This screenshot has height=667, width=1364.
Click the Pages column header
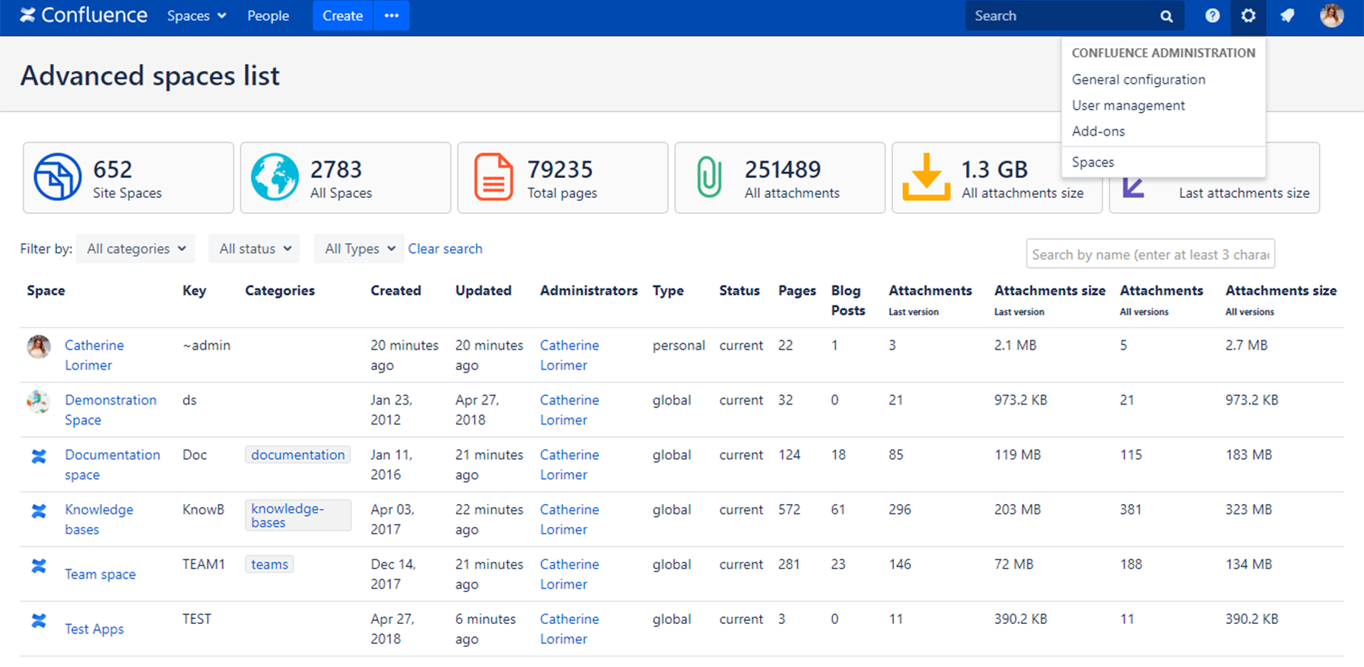(797, 291)
